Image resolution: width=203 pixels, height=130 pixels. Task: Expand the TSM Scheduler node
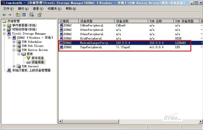pyautogui.click(x=14, y=42)
